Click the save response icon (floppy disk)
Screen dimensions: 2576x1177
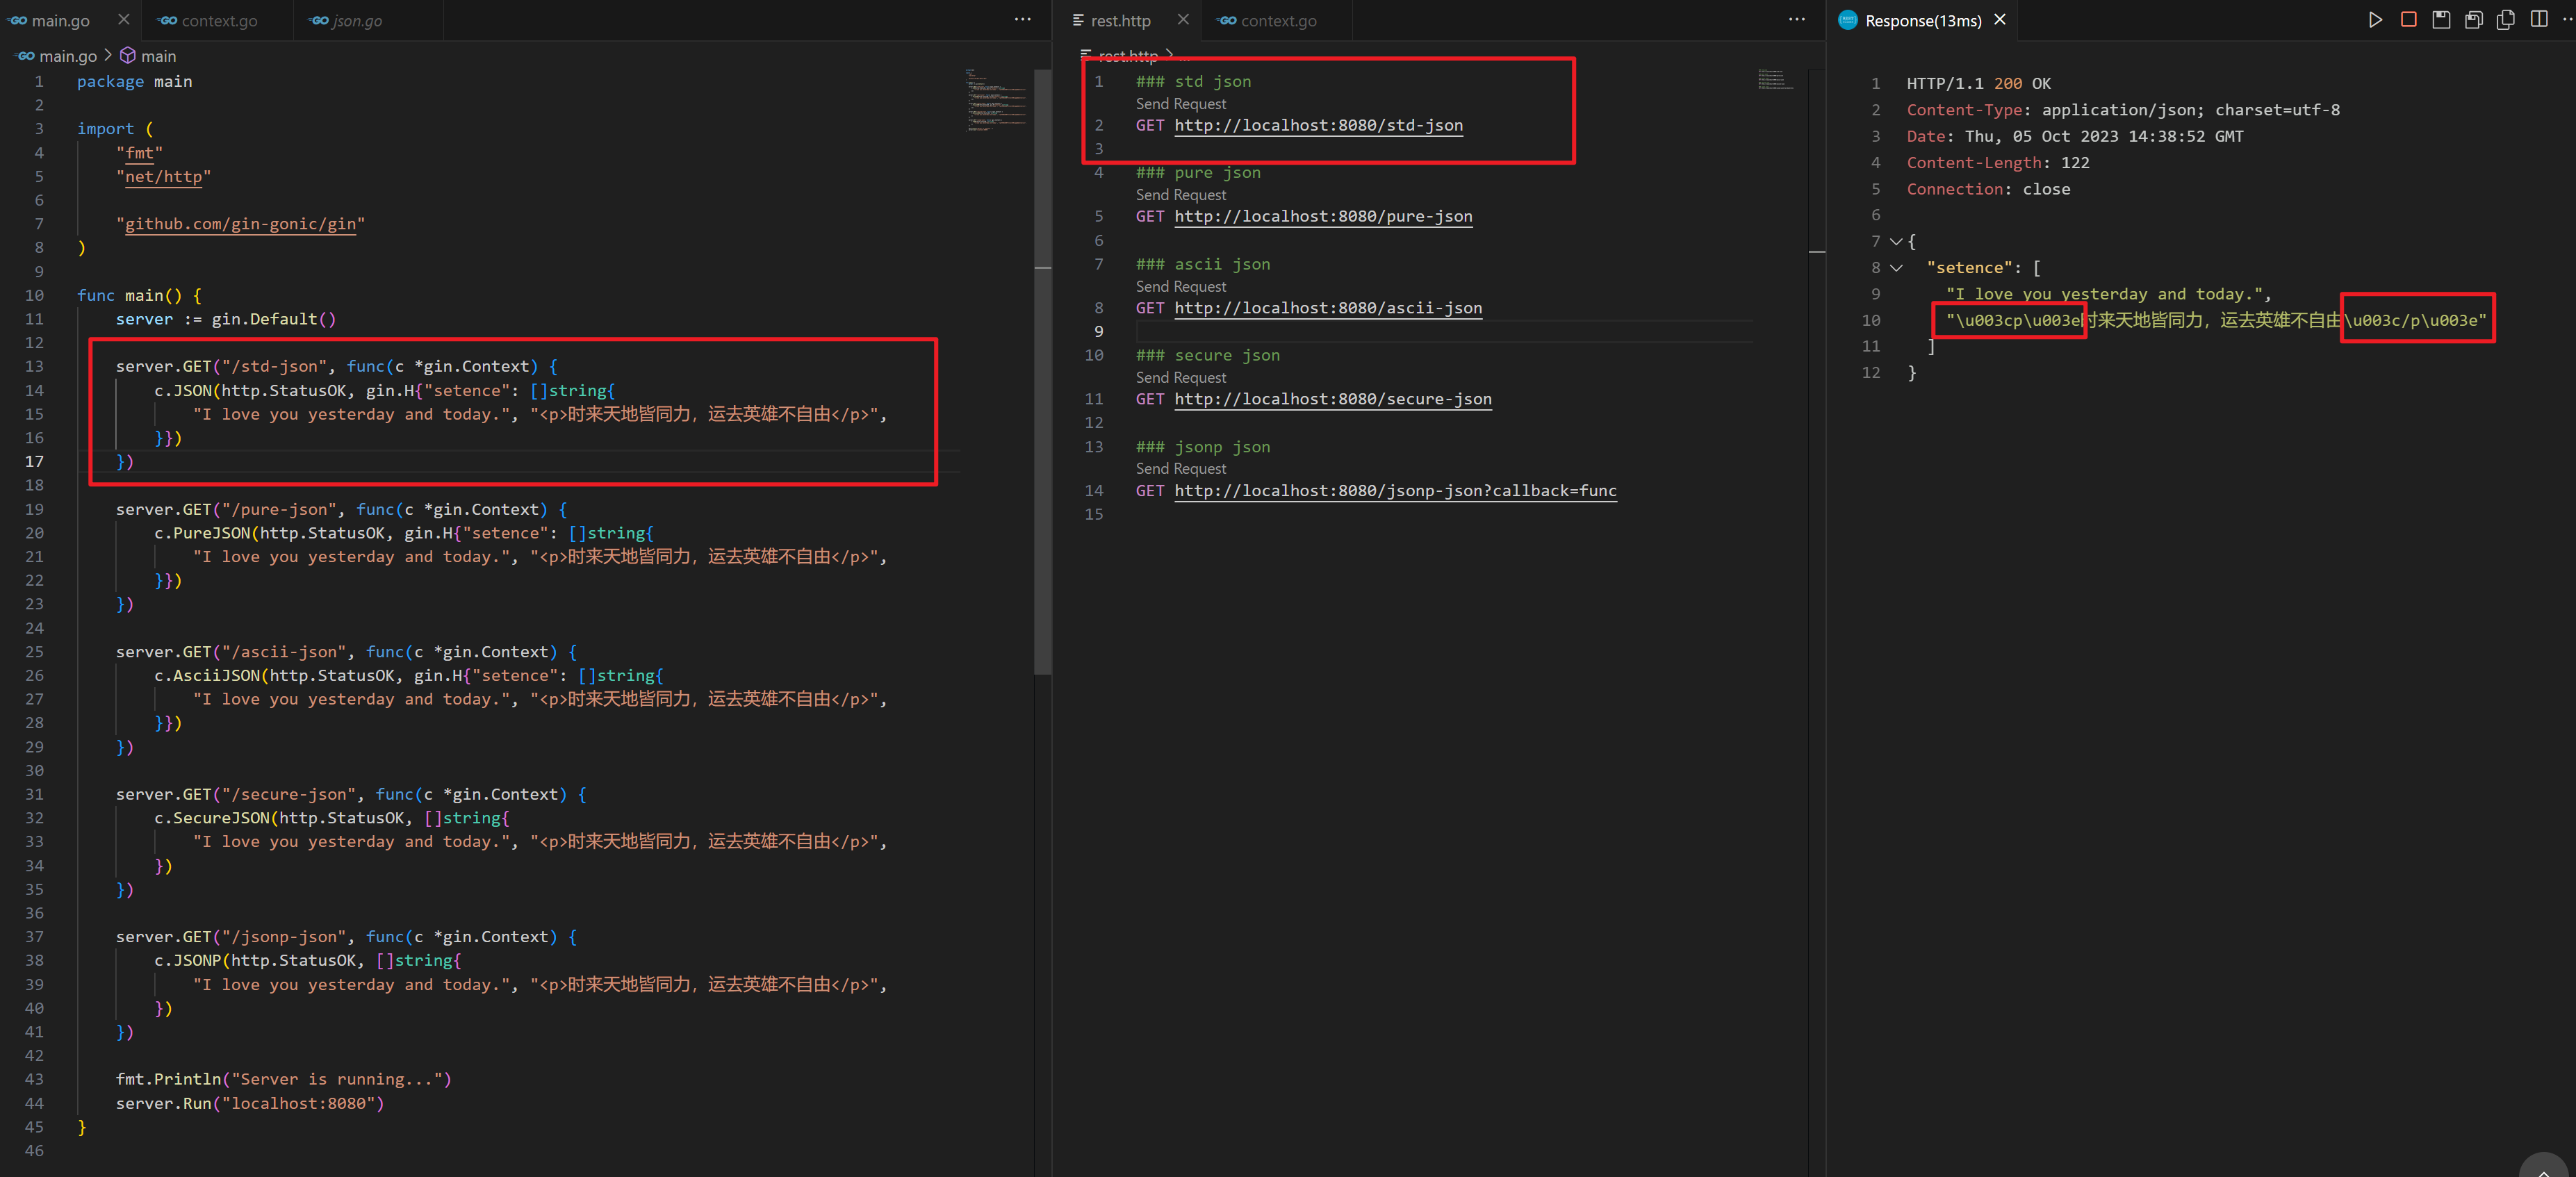pos(2441,19)
